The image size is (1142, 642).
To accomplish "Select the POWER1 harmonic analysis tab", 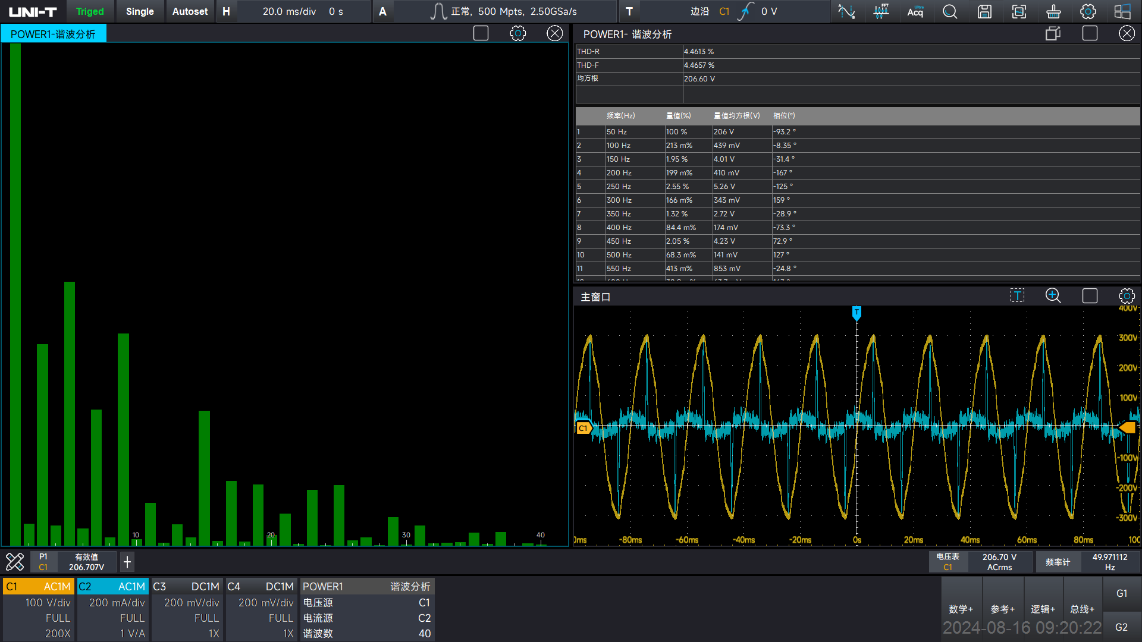I will 54,34.
